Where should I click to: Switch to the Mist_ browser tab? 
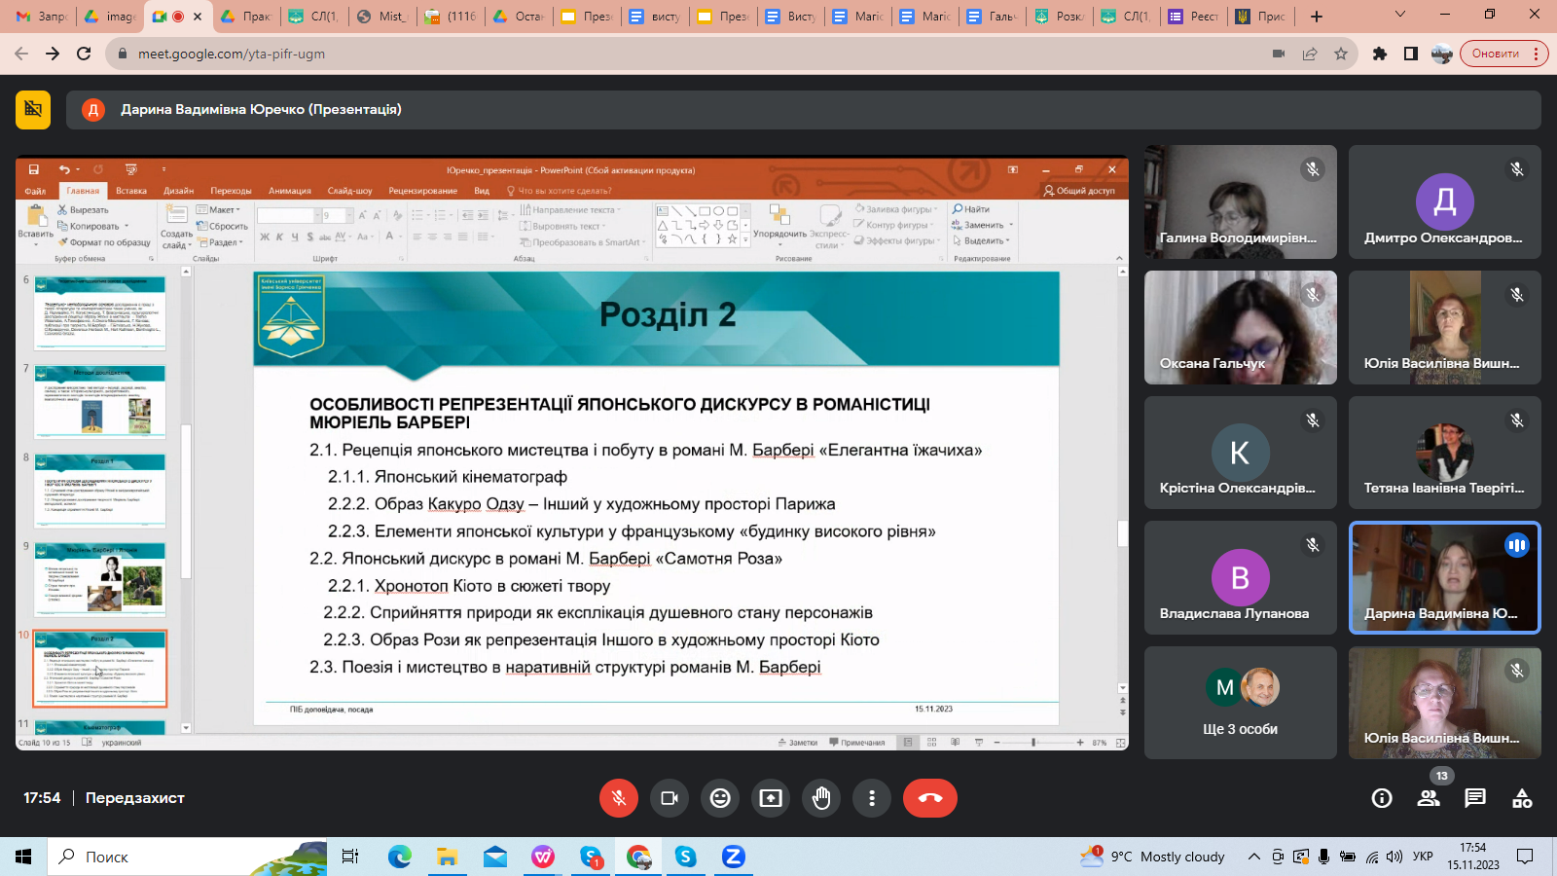coord(381,17)
